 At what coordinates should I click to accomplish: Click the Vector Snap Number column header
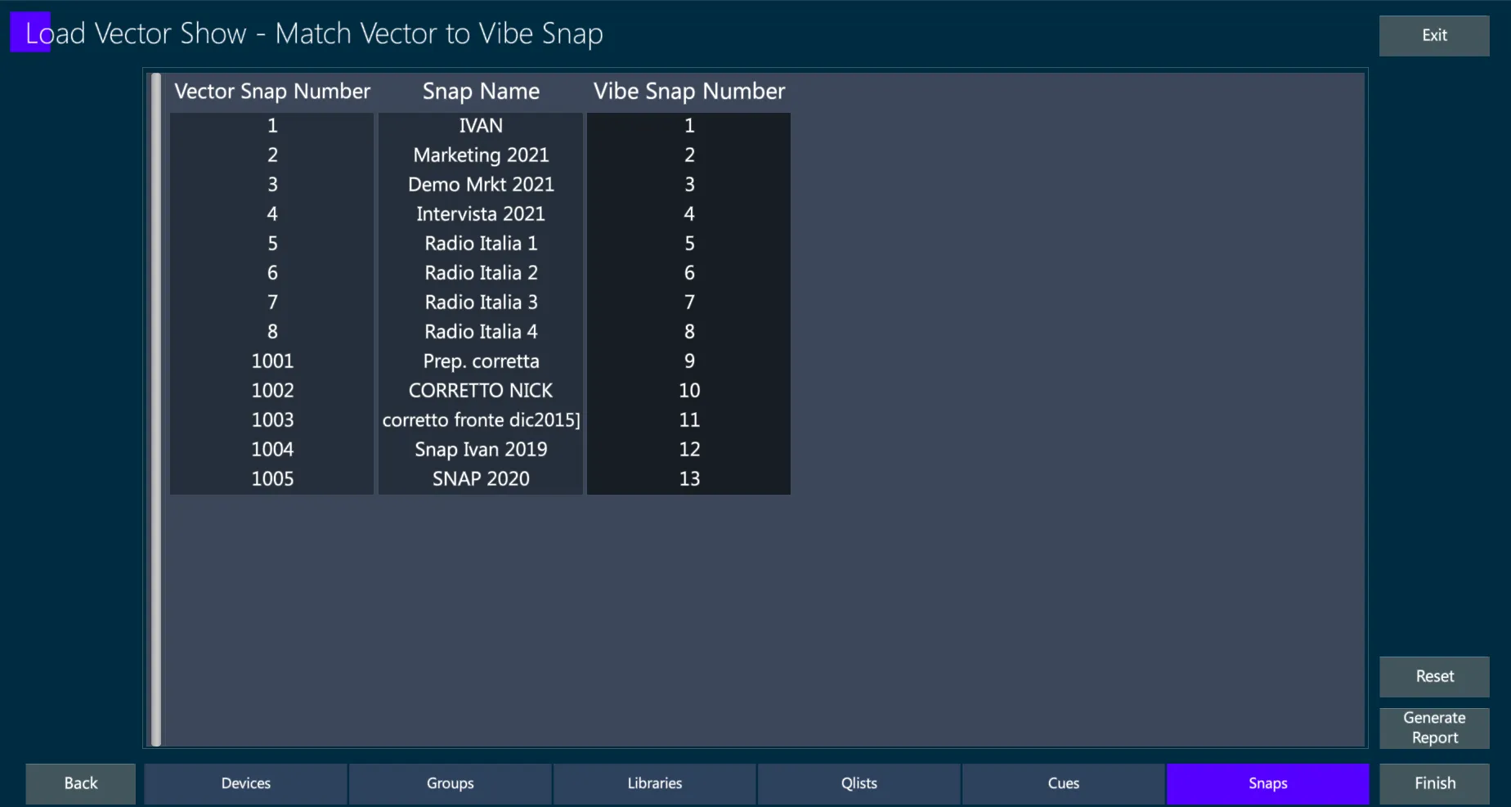pos(272,92)
